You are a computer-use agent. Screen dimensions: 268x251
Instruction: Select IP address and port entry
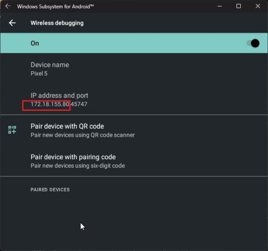point(134,100)
